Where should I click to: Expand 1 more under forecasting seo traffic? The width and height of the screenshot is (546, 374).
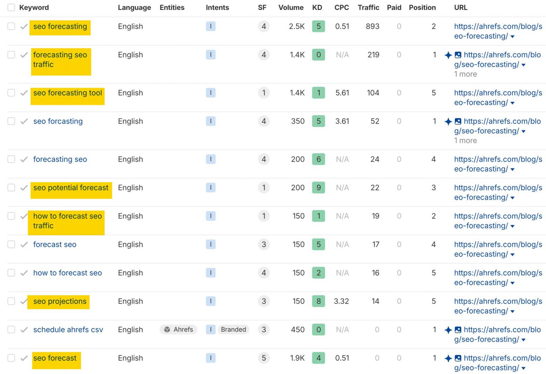(465, 74)
